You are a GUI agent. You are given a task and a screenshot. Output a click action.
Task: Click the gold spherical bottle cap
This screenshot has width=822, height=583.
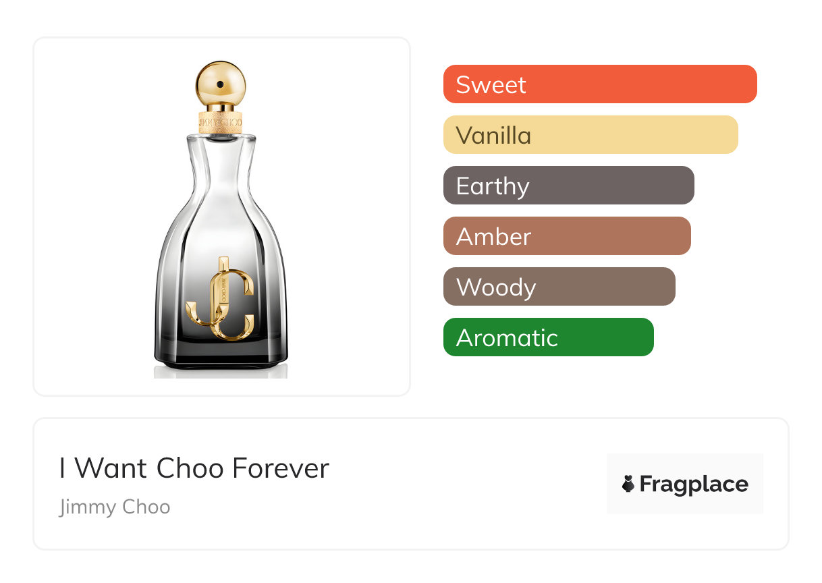[221, 82]
